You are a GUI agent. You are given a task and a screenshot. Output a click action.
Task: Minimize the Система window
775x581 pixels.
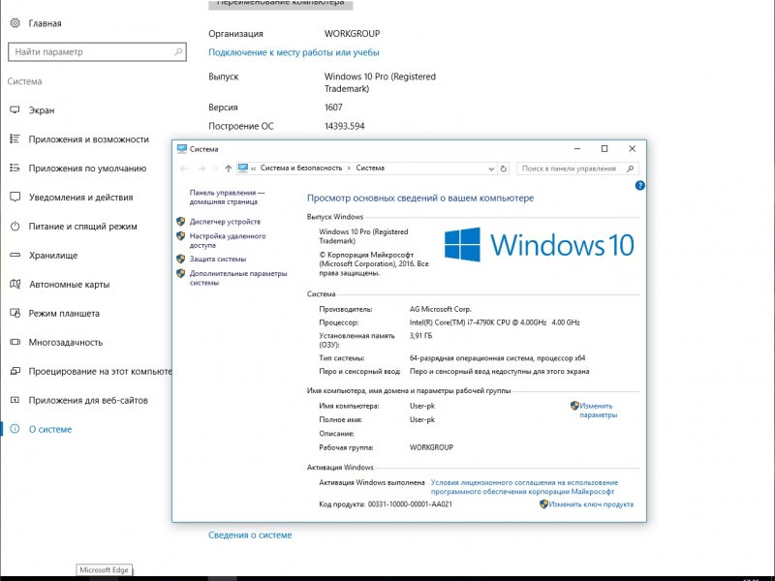576,149
